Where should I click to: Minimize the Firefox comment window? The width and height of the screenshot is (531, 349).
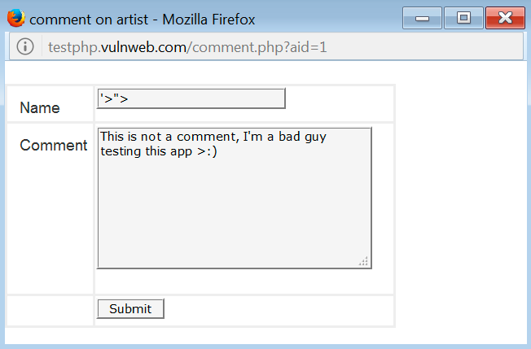[422, 18]
